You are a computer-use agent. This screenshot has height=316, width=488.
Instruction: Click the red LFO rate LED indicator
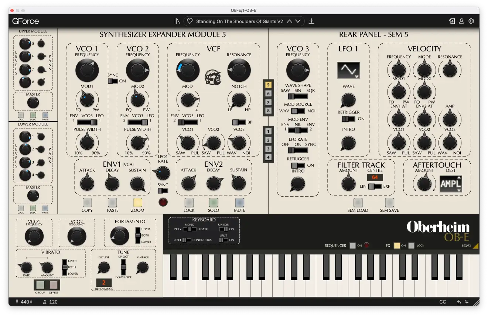(163, 202)
